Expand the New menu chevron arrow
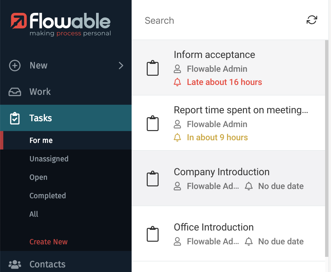Viewport: 331px width, 272px height. coord(121,66)
